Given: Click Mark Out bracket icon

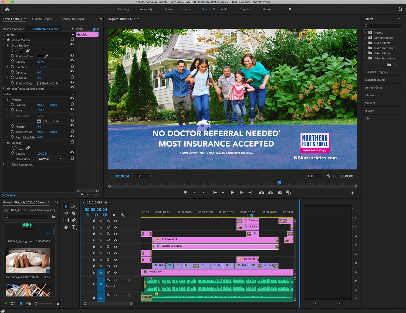Looking at the screenshot, I should [x=203, y=192].
